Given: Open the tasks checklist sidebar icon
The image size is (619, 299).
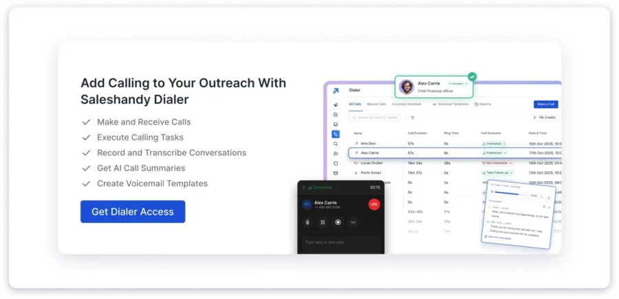Looking at the screenshot, I should (336, 115).
